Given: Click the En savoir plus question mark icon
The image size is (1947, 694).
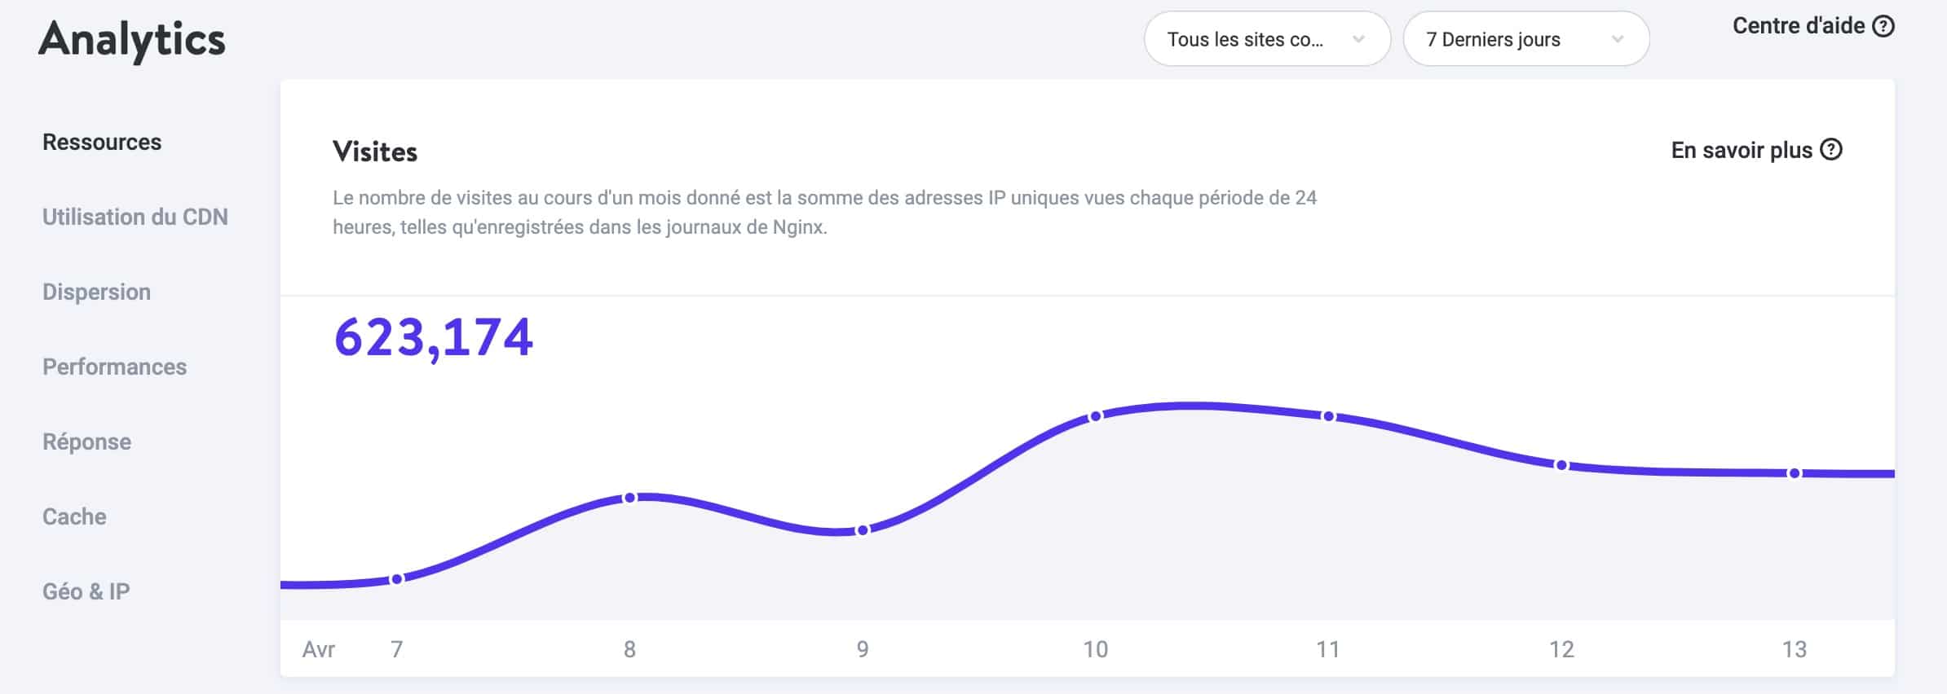Looking at the screenshot, I should pos(1832,150).
